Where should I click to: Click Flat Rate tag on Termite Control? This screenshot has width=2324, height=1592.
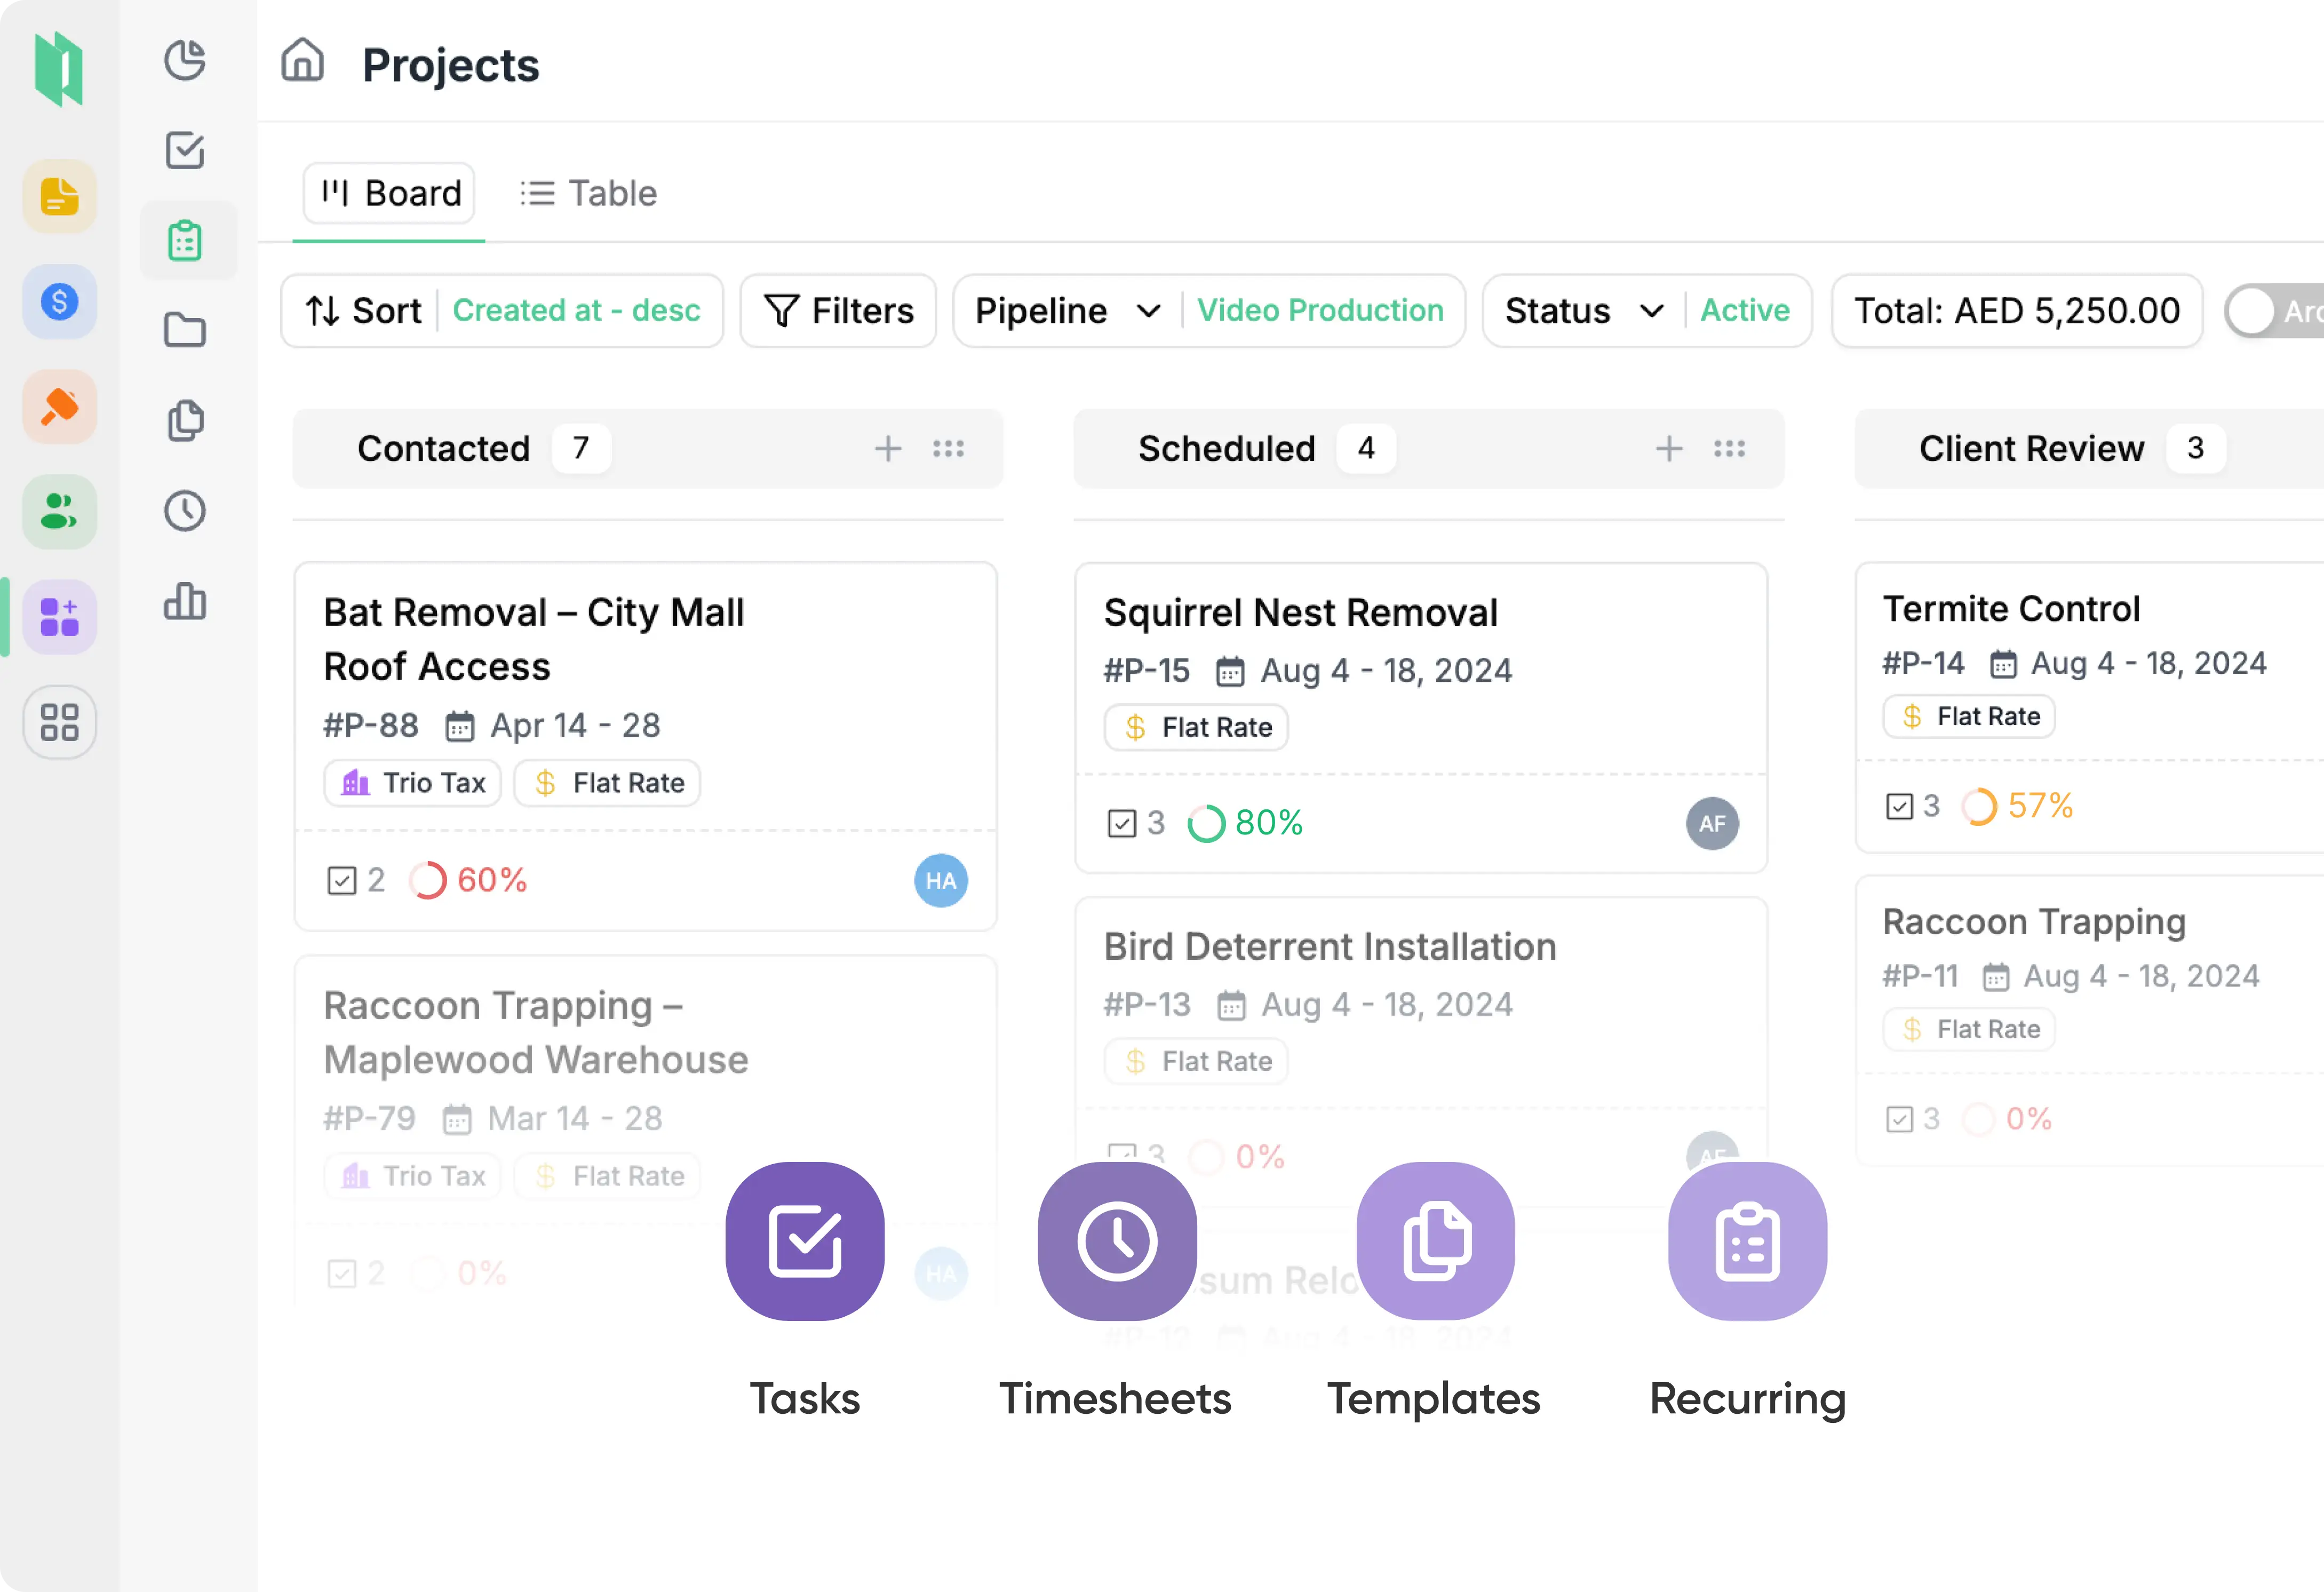pos(1969,716)
